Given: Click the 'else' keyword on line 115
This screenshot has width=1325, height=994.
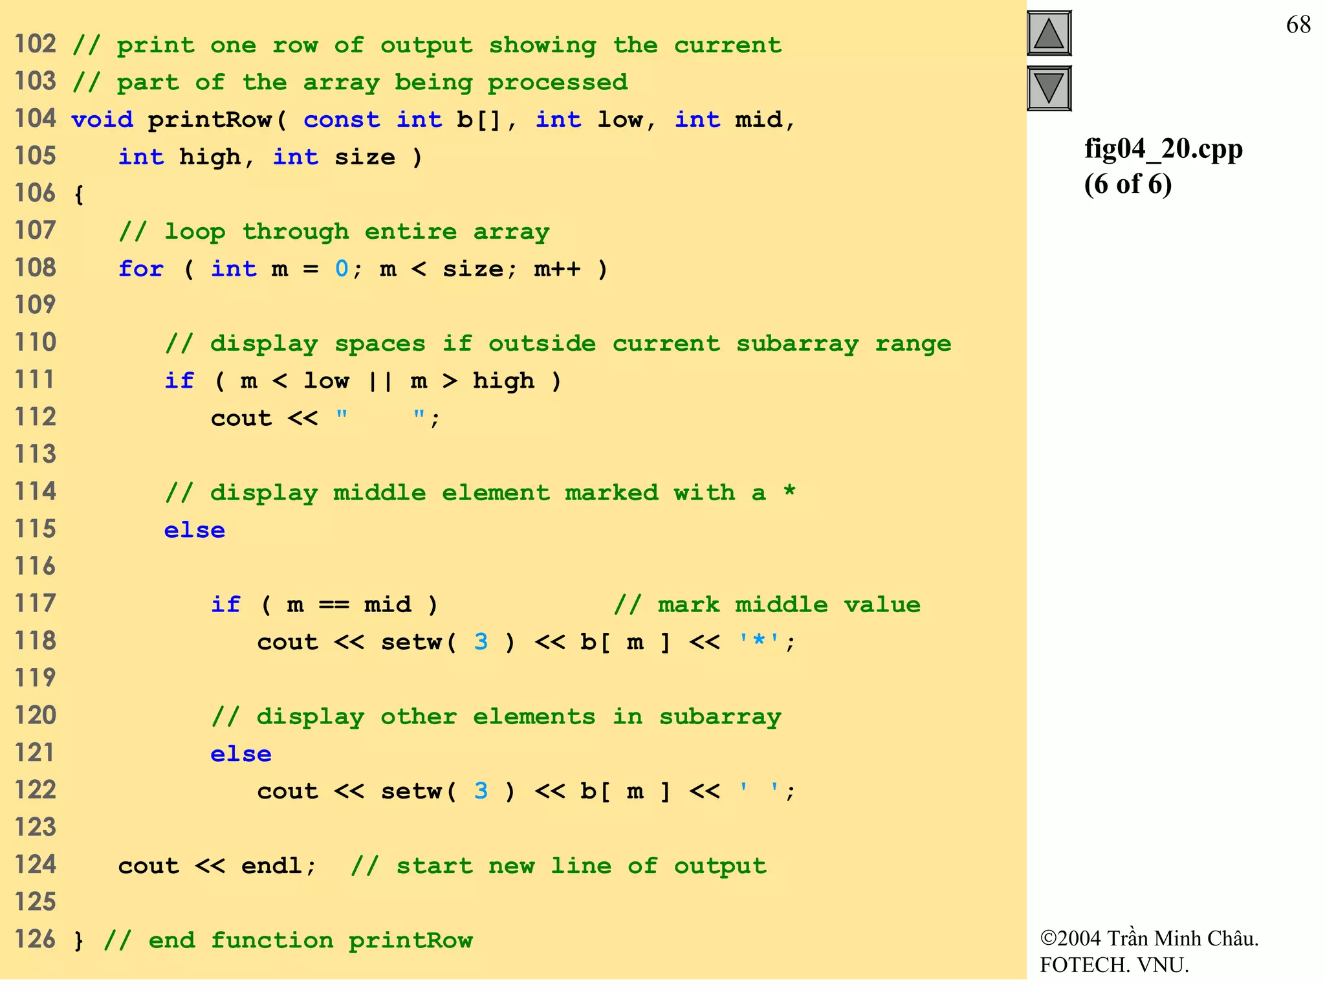Looking at the screenshot, I should click(x=195, y=531).
